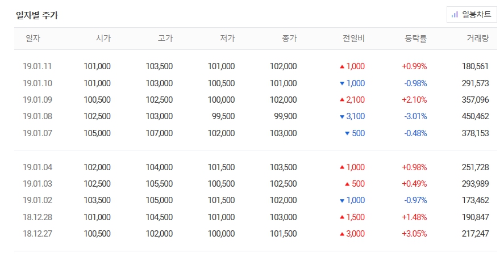Click the 291,573 volume value
This screenshot has width=504, height=257.
(476, 83)
